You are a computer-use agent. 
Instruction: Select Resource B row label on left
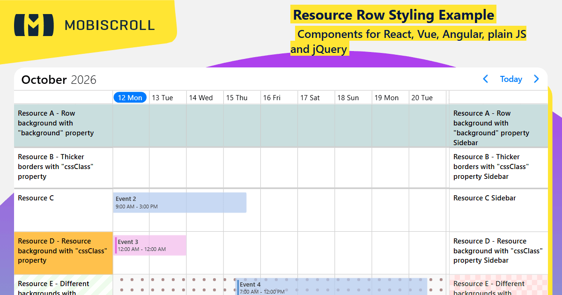coord(63,168)
